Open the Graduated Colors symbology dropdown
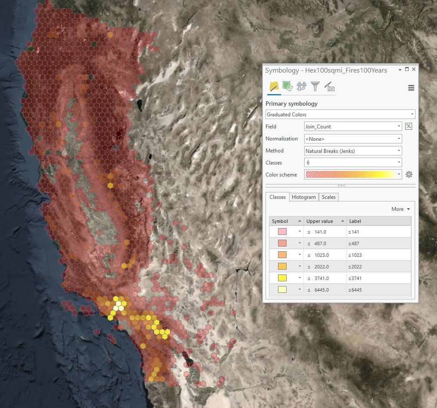Screen dimensions: 437x408 (x=340, y=115)
